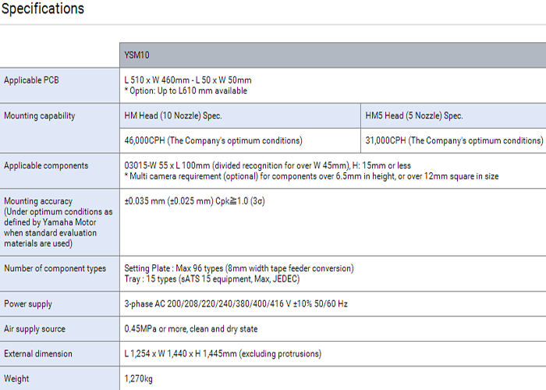This screenshot has height=390, width=546.
Task: Select the Setting Plate : Max 96 types line
Action: (x=239, y=268)
